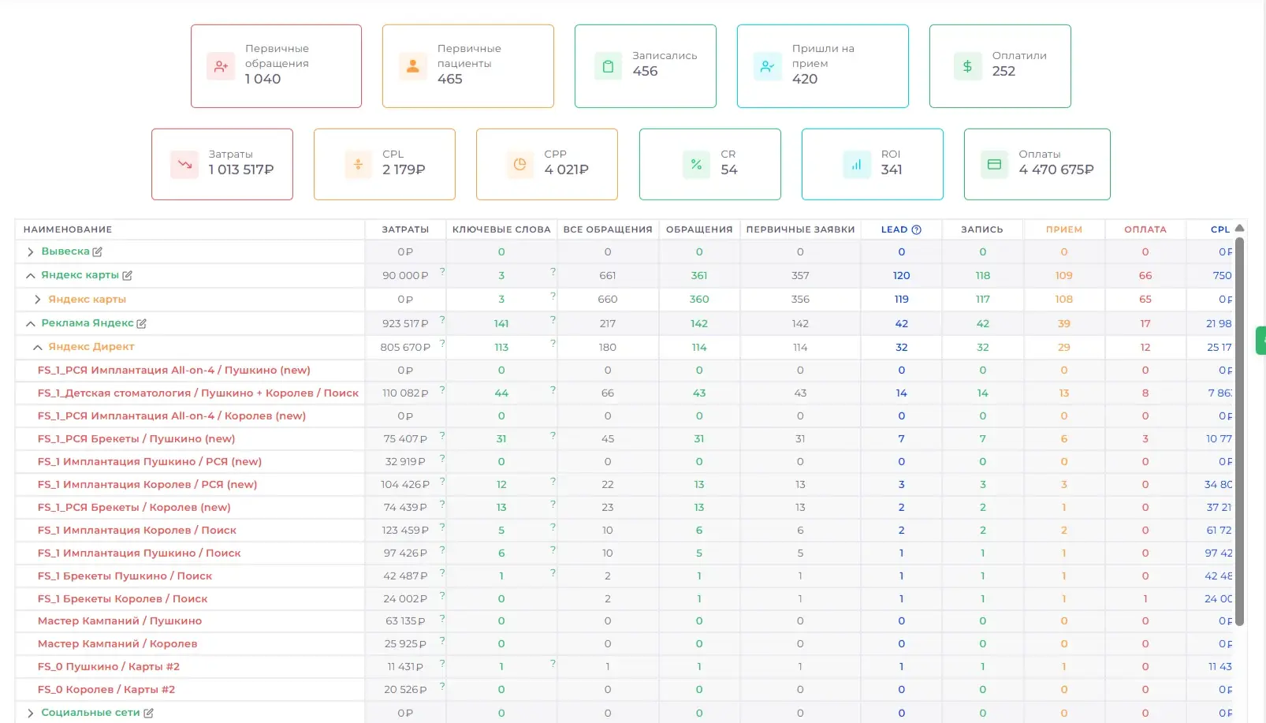Click the Первичные обращения card icon
Image resolution: width=1266 pixels, height=723 pixels.
coord(221,66)
